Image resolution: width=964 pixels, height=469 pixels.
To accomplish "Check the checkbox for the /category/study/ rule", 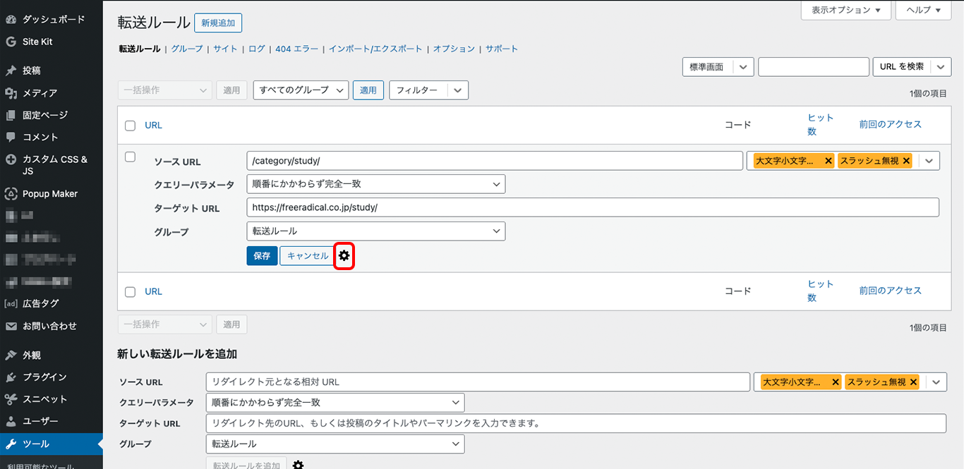I will (x=130, y=157).
